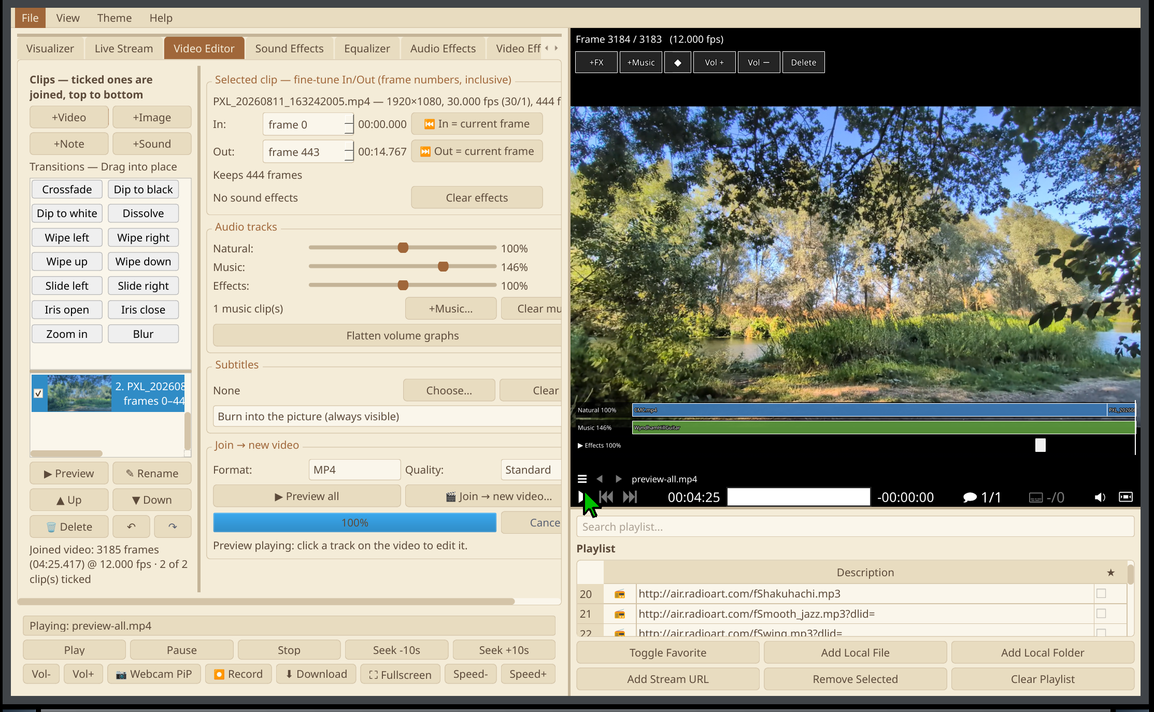Click the Join → new video button
Viewport: 1154px width, 712px height.
click(x=483, y=496)
